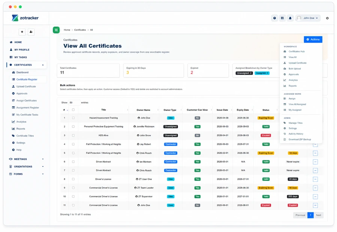This screenshot has width=337, height=232.
Task: Click the Assigned: 5 badge
Action: [x=262, y=73]
